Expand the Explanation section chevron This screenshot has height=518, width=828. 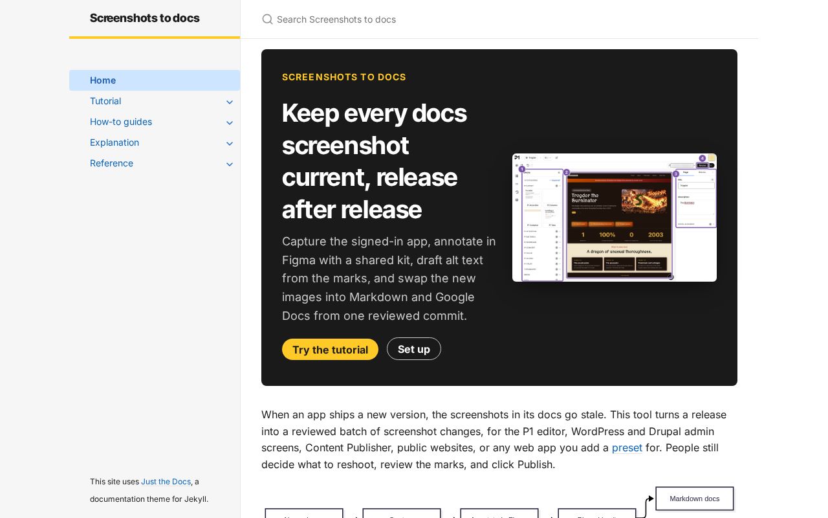[x=230, y=143]
